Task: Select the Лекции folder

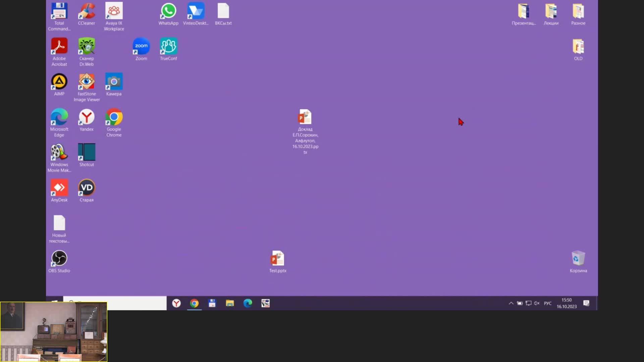Action: (551, 11)
